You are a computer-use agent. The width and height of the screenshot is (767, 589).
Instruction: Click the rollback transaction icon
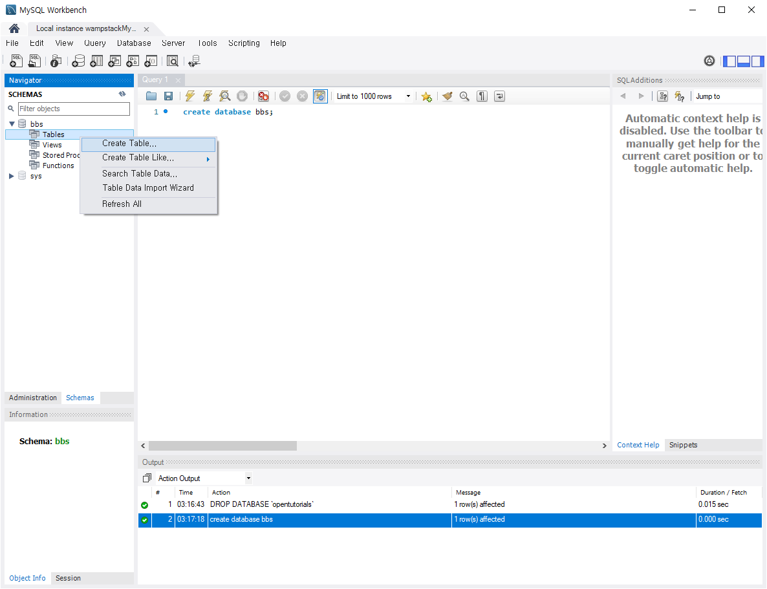pyautogui.click(x=303, y=96)
